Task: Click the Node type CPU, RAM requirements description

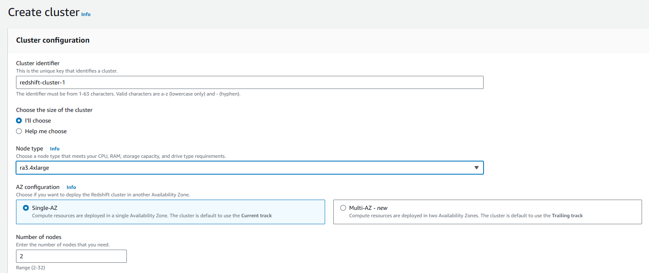Action: tap(121, 156)
